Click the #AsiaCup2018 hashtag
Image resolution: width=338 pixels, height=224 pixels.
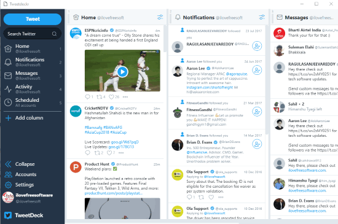pos(97,133)
